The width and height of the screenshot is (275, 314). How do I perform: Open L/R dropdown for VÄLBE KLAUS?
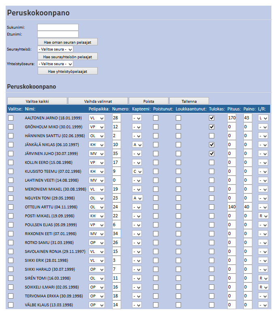pyautogui.click(x=263, y=305)
